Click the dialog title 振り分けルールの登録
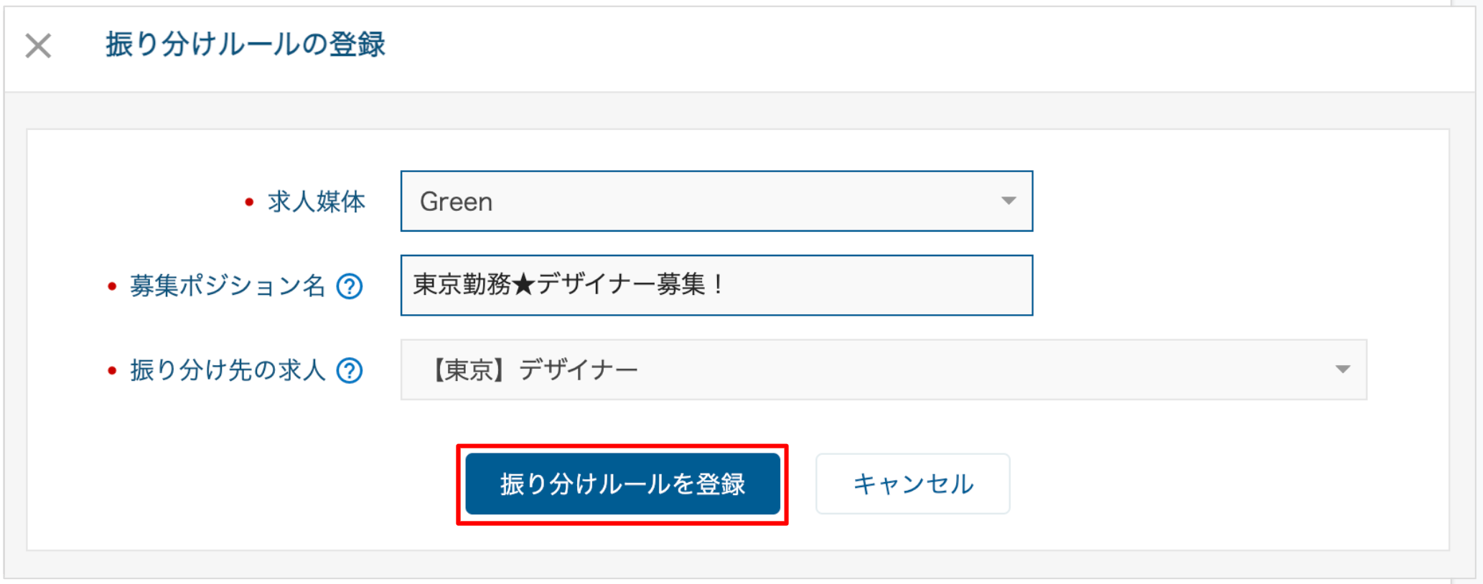 [x=245, y=44]
